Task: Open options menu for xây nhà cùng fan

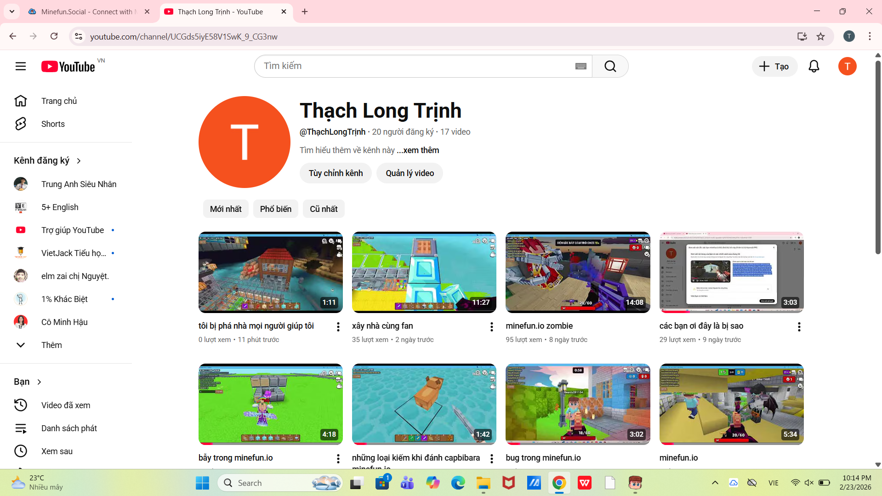Action: coord(491,326)
